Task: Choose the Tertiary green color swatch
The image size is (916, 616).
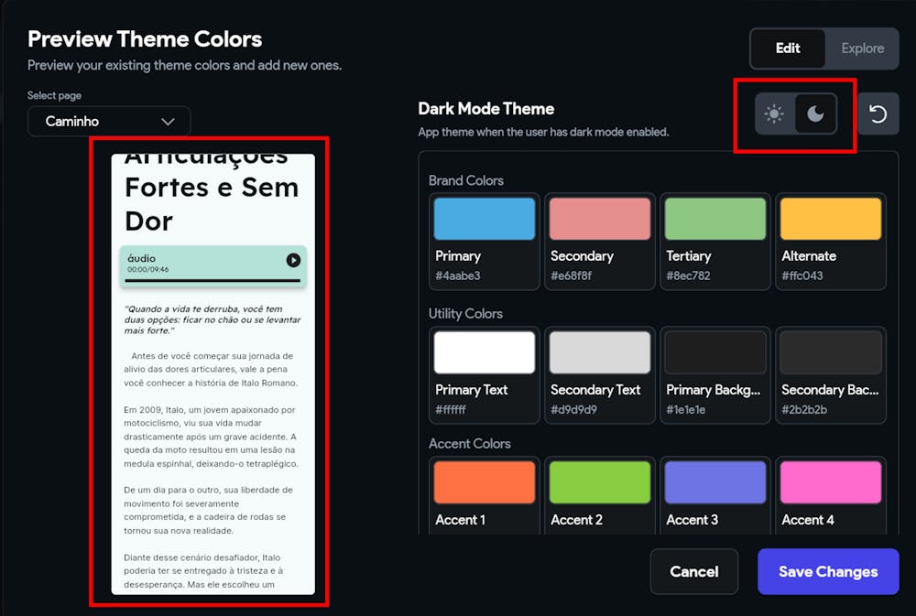Action: coord(715,220)
